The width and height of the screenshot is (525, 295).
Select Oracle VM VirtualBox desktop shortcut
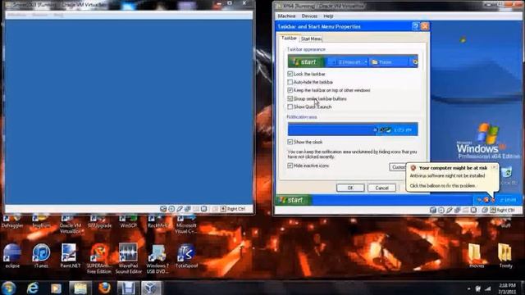point(71,225)
